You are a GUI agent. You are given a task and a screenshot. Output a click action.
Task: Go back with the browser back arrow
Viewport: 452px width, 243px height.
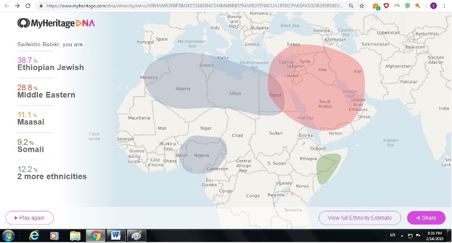[x=7, y=6]
